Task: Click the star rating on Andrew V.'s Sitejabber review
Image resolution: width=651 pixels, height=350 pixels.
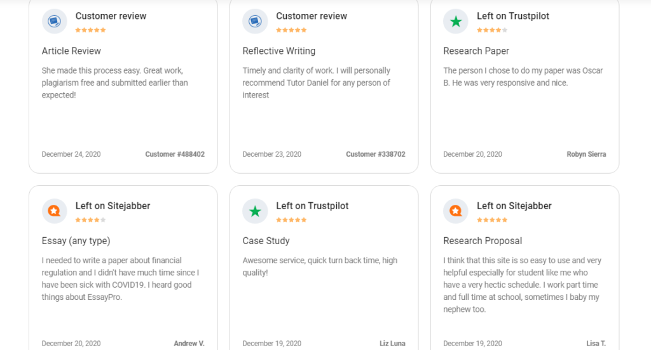Action: (x=90, y=220)
